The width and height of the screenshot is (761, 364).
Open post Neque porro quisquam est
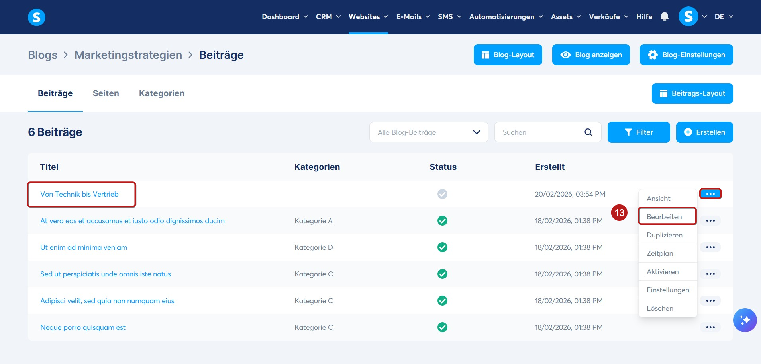click(83, 327)
